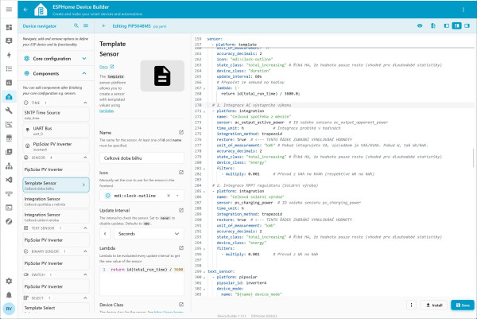Select Integration Sensor Celková solární výroba
The height and width of the screenshot is (319, 477).
pyautogui.click(x=56, y=216)
